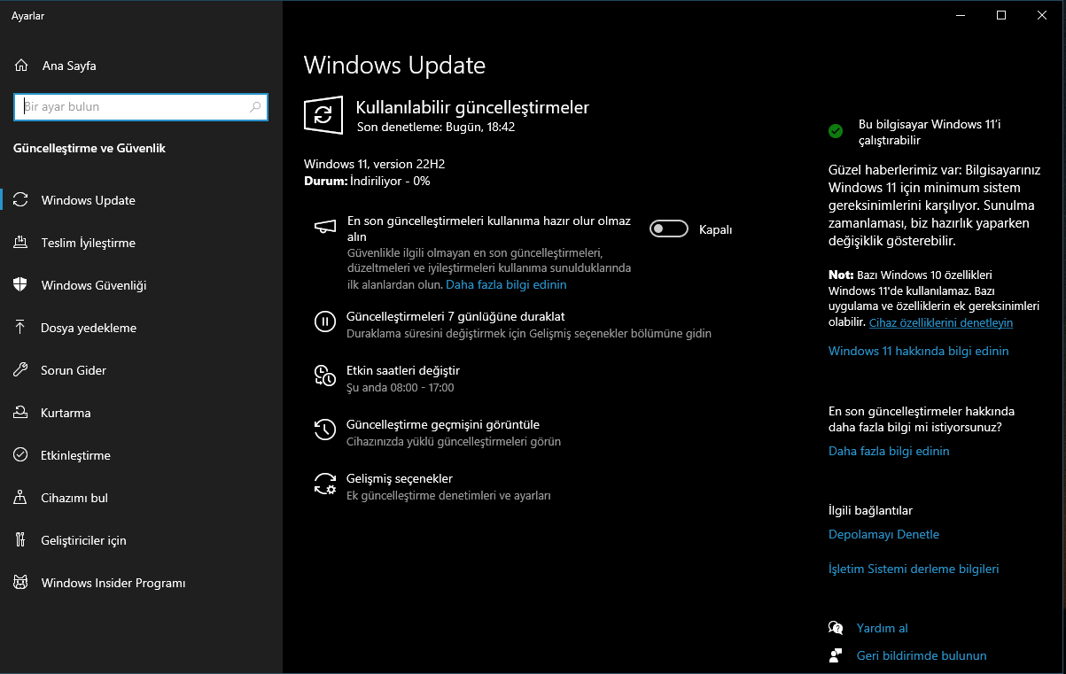The height and width of the screenshot is (674, 1066).
Task: Click the Bu bilgisayar Windows 11'i çalıştırabilir text
Action: pos(930,132)
